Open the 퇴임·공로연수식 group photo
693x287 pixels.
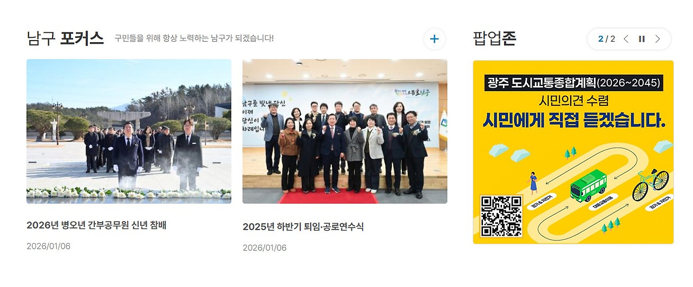pos(345,131)
